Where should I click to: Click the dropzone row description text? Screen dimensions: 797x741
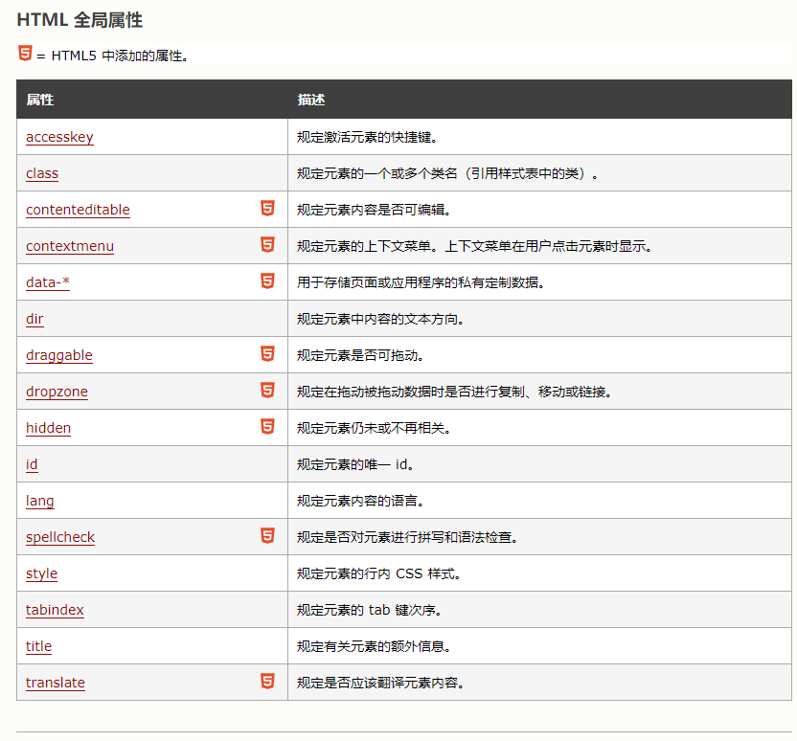pos(454,393)
